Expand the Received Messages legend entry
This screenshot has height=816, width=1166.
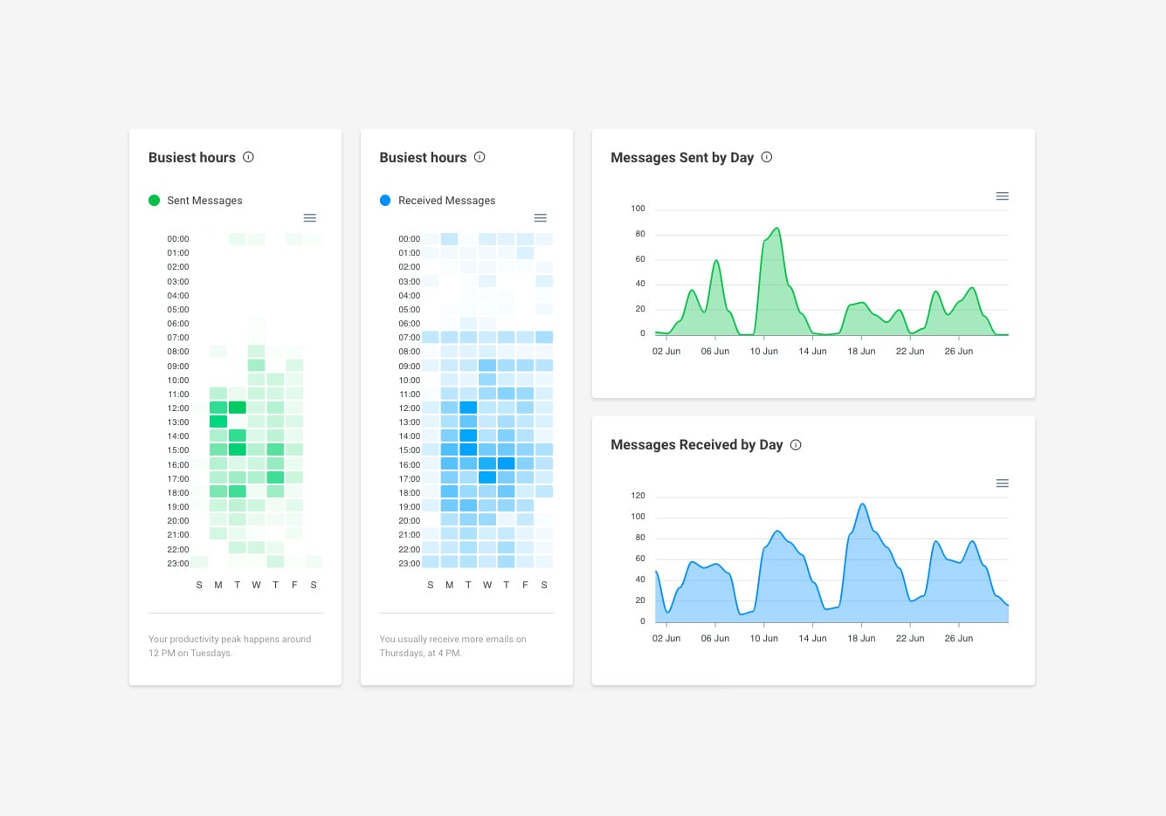pos(446,200)
